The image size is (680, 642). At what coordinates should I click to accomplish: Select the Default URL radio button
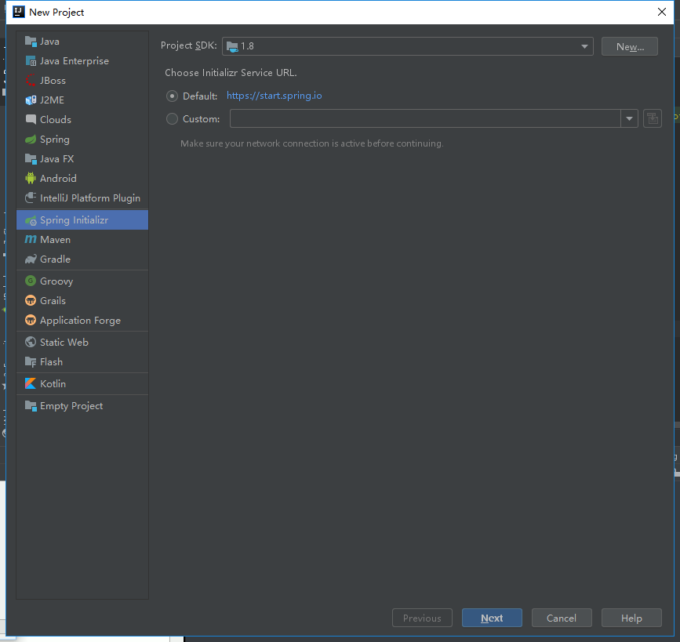tap(173, 96)
